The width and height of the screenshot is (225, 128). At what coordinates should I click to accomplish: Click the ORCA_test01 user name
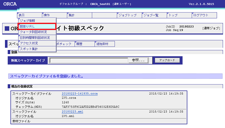click(x=100, y=4)
